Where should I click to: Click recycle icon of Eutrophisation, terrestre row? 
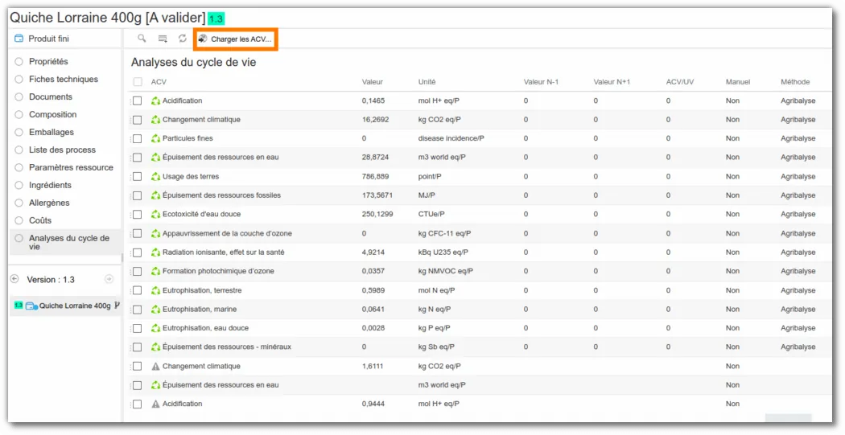[156, 290]
